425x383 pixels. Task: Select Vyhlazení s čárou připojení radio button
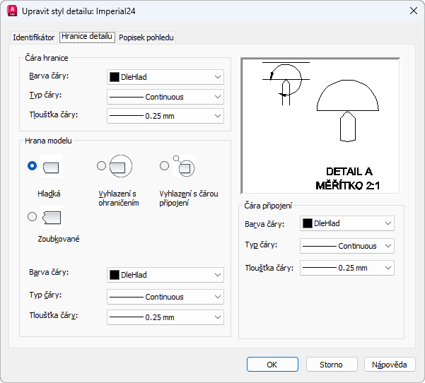(x=164, y=165)
